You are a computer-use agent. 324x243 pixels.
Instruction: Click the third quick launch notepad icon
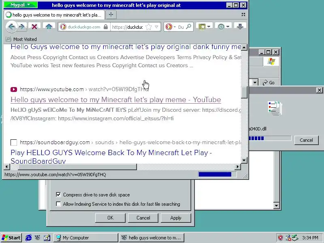pyautogui.click(x=47, y=238)
